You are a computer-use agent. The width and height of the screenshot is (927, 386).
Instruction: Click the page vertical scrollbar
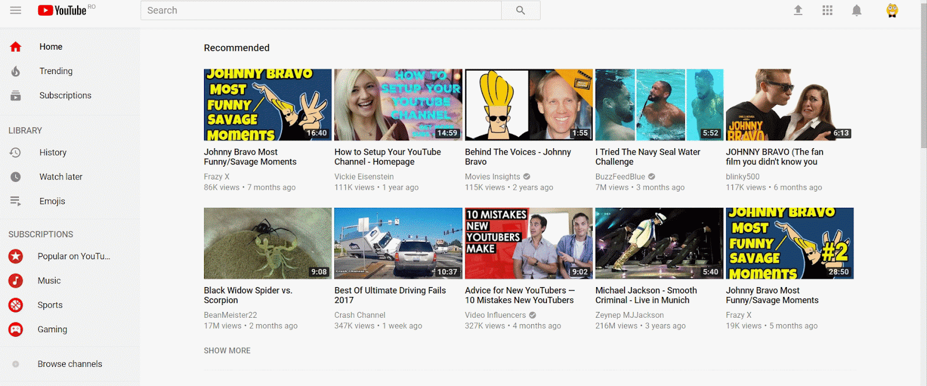[923, 87]
